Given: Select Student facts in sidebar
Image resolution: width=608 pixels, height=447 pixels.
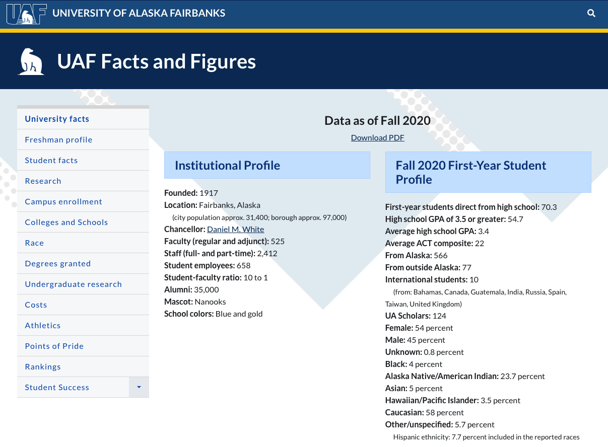Looking at the screenshot, I should [x=51, y=160].
